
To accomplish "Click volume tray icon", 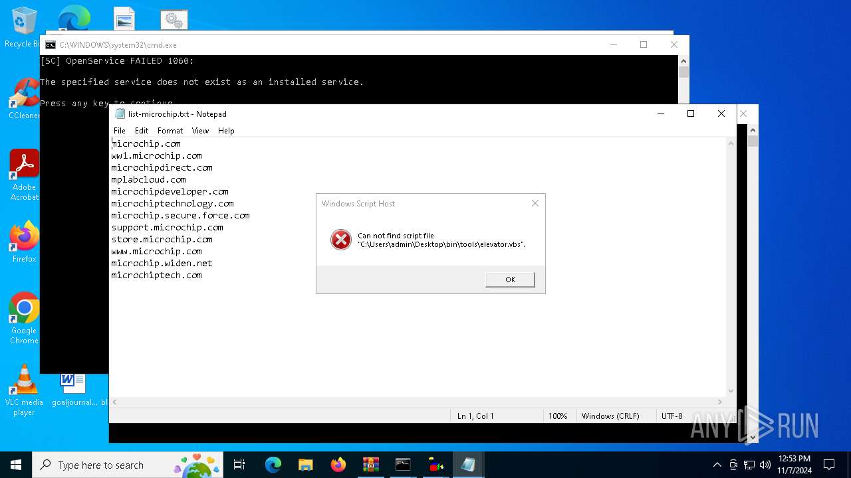I will 765,465.
